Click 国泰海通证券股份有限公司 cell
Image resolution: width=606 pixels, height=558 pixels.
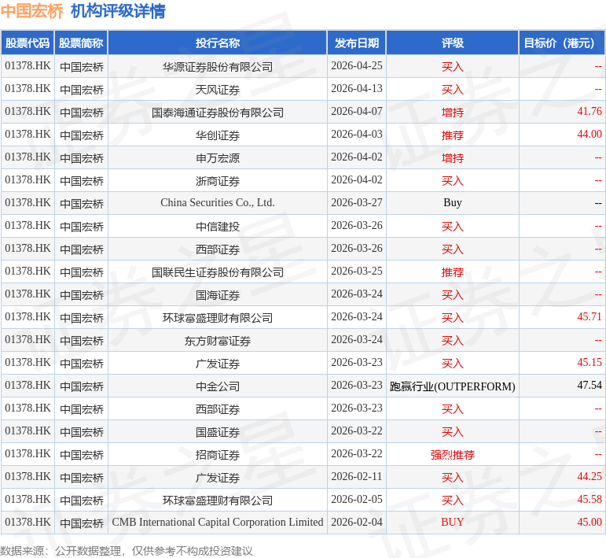218,113
